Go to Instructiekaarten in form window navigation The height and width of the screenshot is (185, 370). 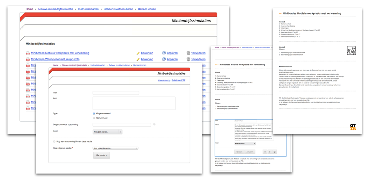pos(98,65)
